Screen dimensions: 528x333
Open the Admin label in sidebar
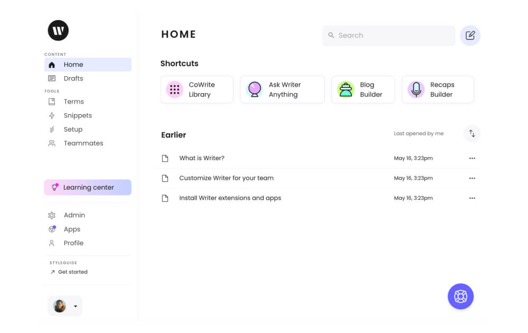click(x=74, y=215)
